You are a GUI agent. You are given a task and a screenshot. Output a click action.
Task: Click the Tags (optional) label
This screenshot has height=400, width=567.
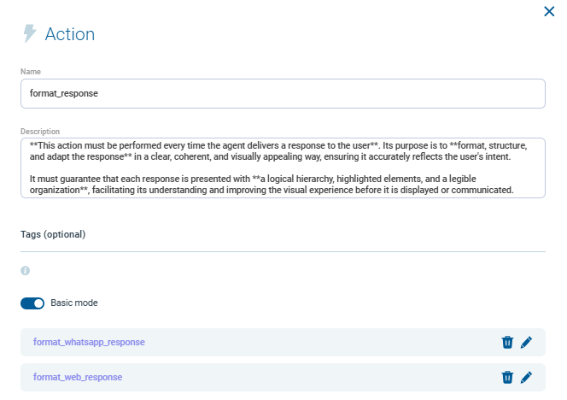coord(53,233)
